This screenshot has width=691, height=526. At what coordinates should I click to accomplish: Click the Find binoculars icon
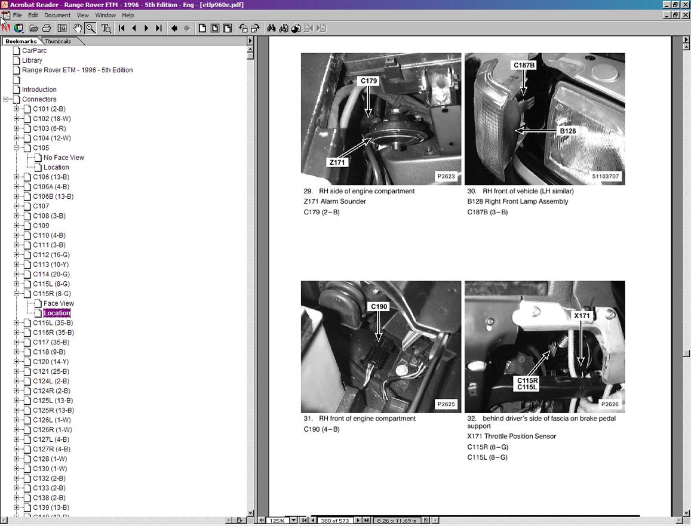(x=271, y=28)
